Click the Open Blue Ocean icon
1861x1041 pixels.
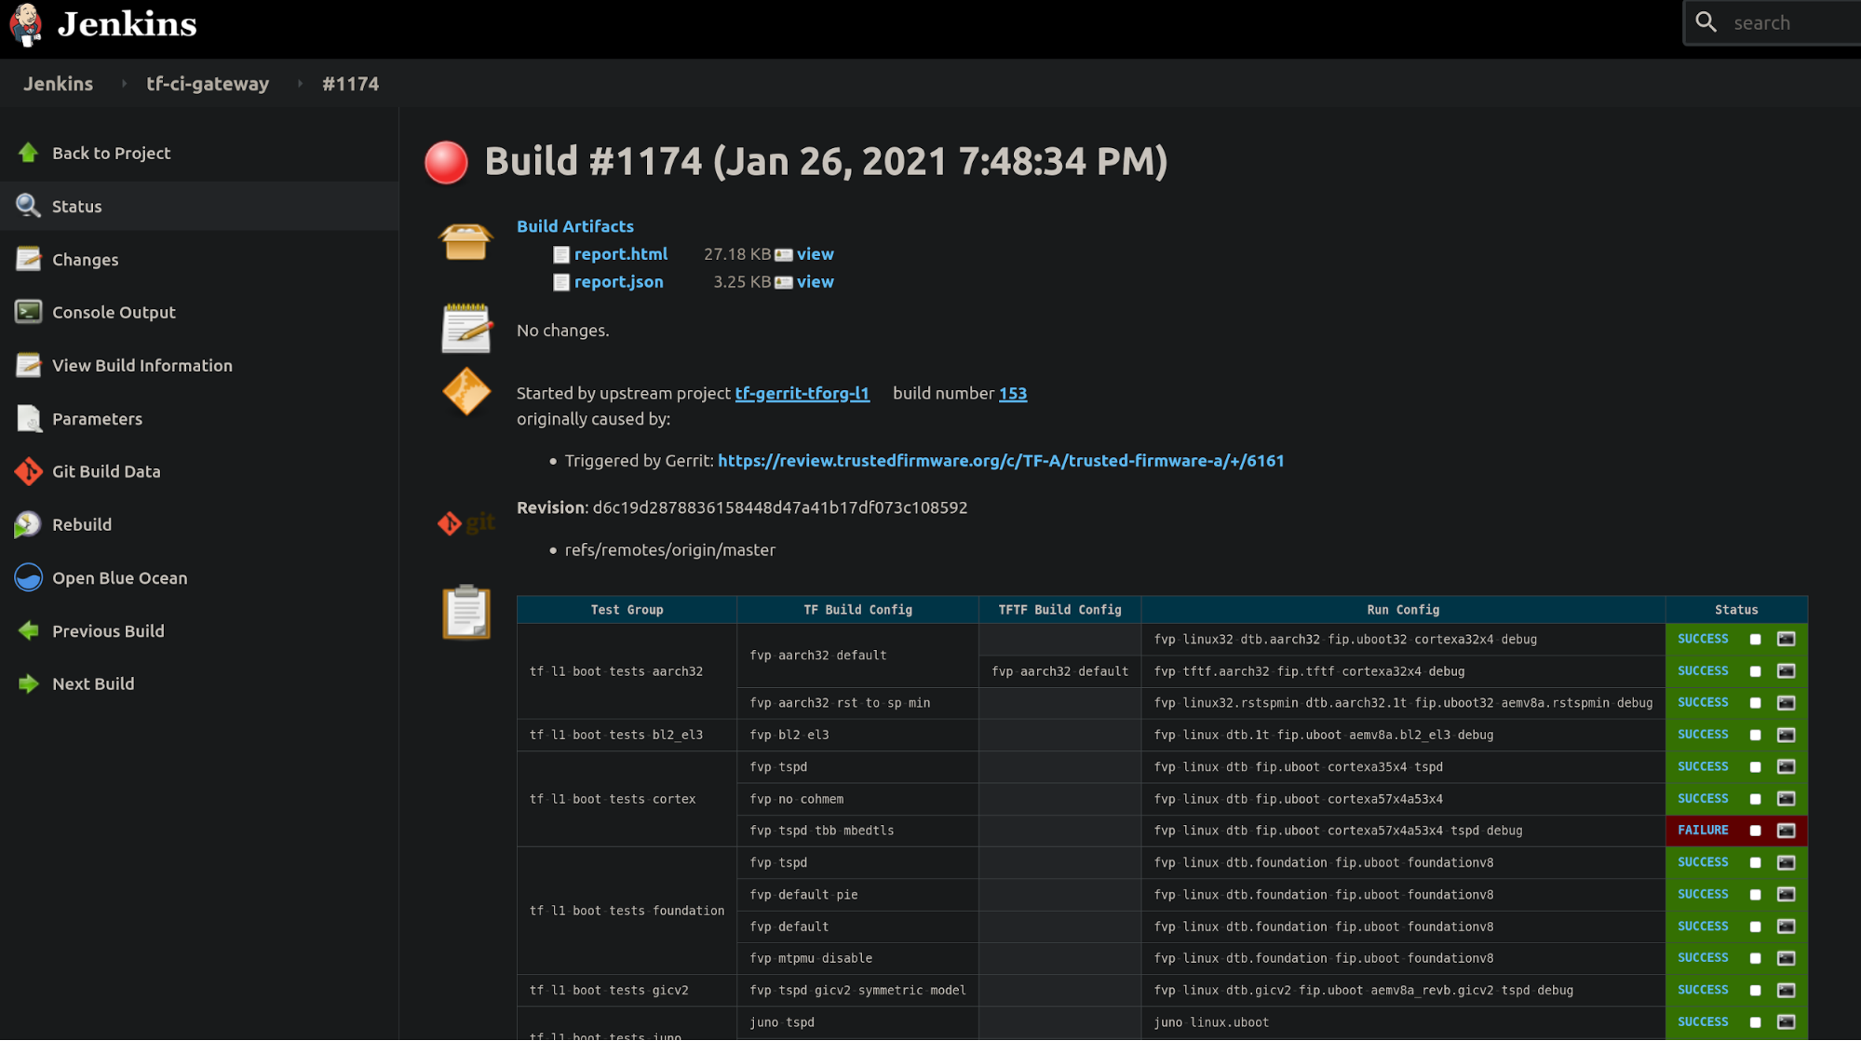pos(28,577)
